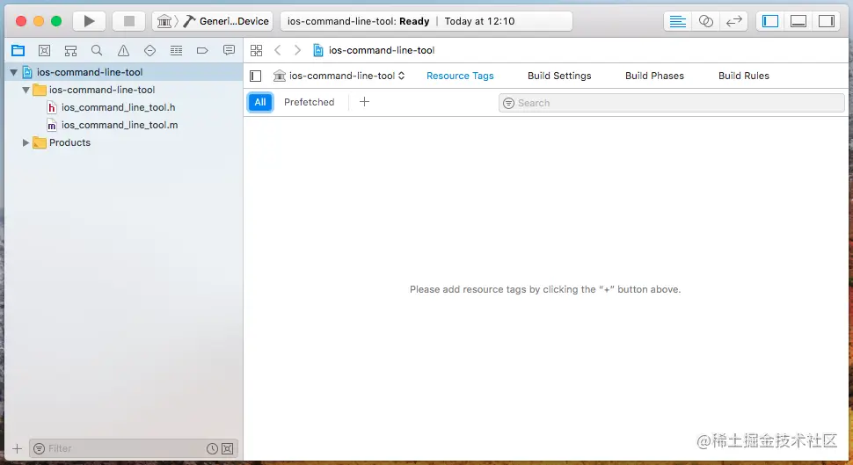The width and height of the screenshot is (853, 465).
Task: Expand the Products folder
Action: tap(26, 142)
